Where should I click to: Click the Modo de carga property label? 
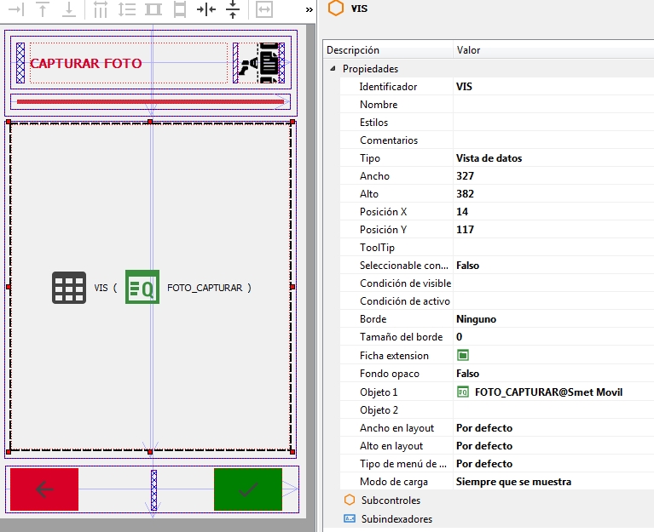pos(394,482)
